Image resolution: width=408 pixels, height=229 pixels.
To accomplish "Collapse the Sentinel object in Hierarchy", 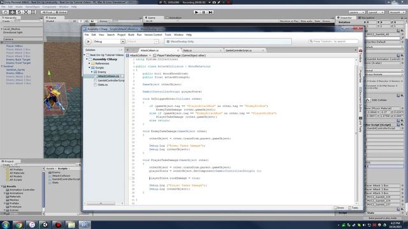I will click(2, 66).
